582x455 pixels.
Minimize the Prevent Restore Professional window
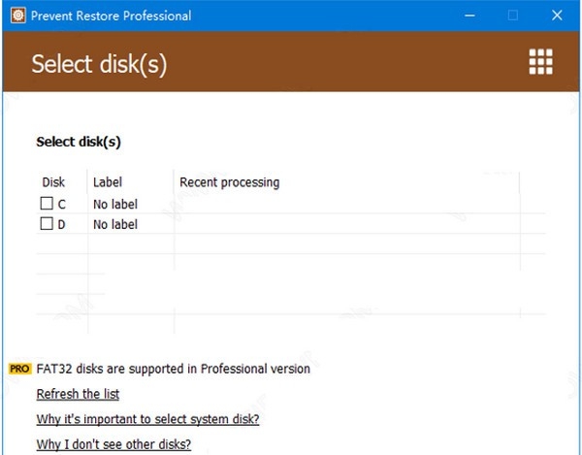(x=469, y=16)
